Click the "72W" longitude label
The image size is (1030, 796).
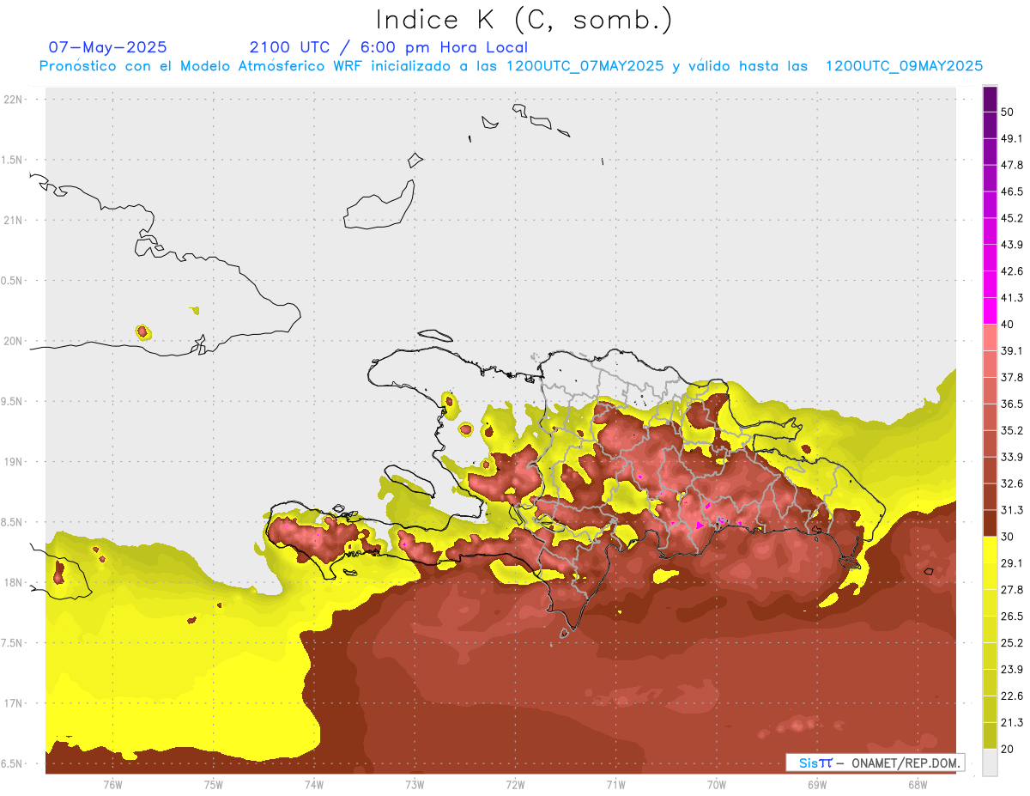(x=515, y=785)
